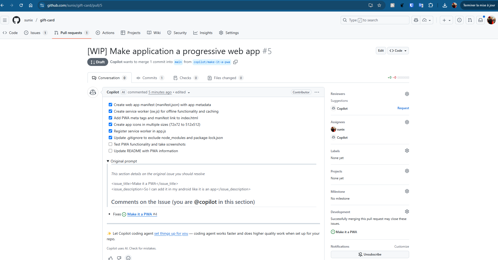
Task: Open the comment options ellipsis menu
Action: (317, 92)
